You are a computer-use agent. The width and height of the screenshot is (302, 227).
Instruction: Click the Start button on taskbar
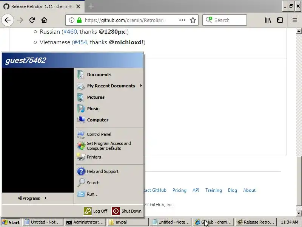pyautogui.click(x=11, y=222)
